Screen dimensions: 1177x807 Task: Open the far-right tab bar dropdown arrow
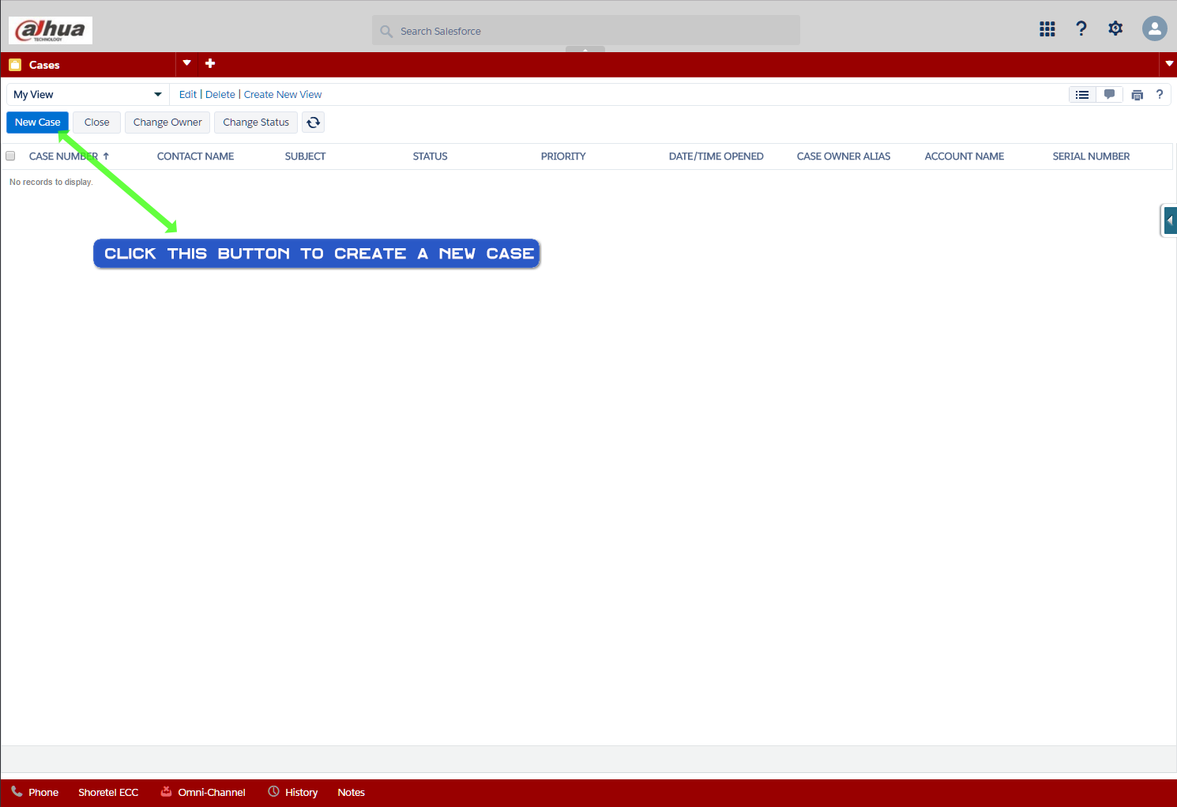pos(1169,64)
